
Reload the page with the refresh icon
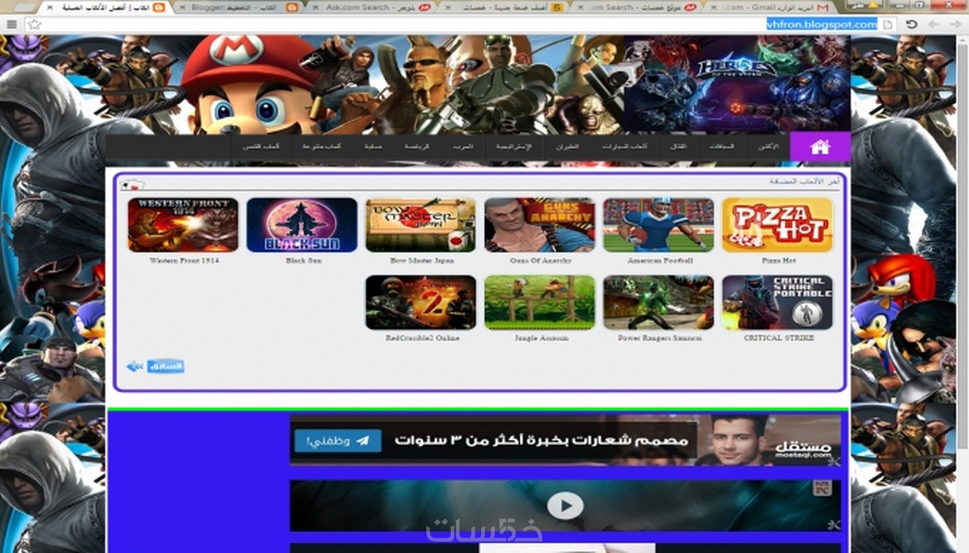911,24
